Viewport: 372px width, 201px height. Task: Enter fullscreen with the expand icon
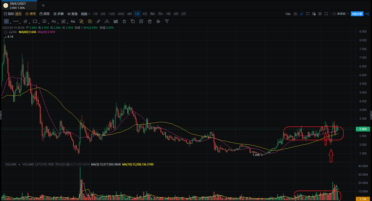click(x=326, y=14)
